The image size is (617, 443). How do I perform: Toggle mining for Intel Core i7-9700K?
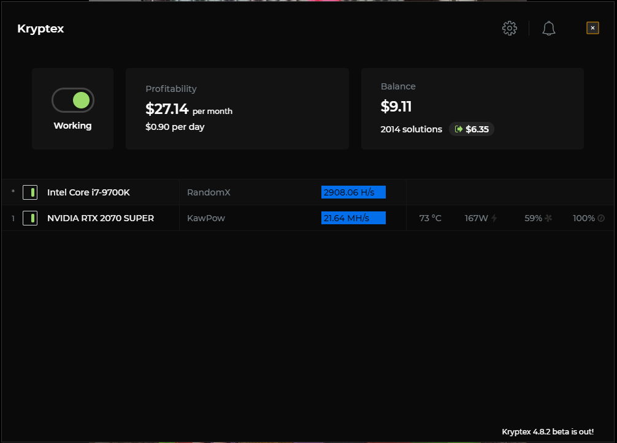(30, 192)
